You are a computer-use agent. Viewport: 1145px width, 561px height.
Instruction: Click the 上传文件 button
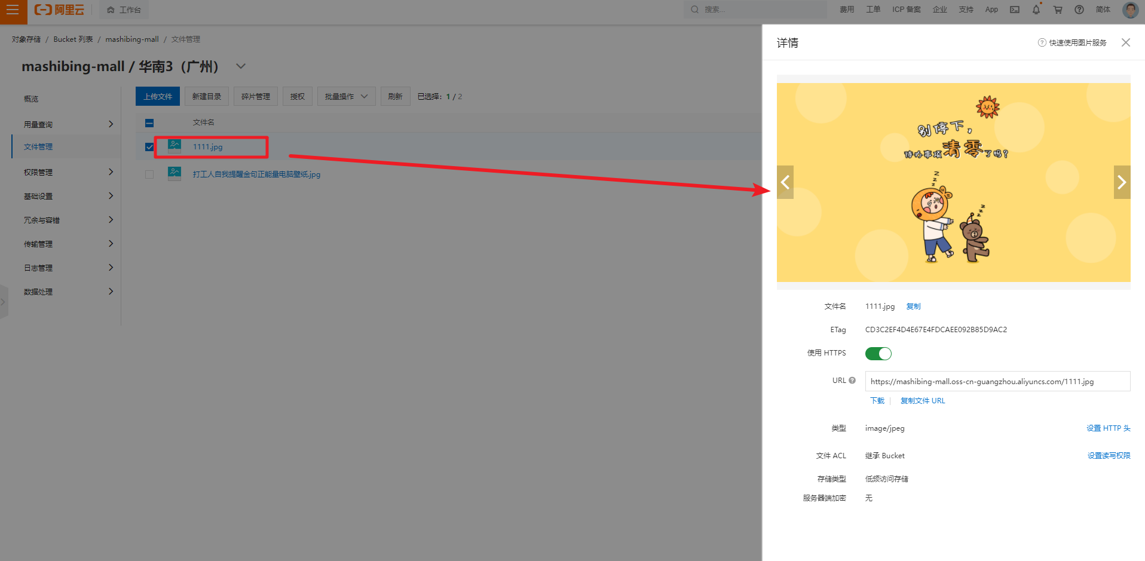(x=158, y=96)
